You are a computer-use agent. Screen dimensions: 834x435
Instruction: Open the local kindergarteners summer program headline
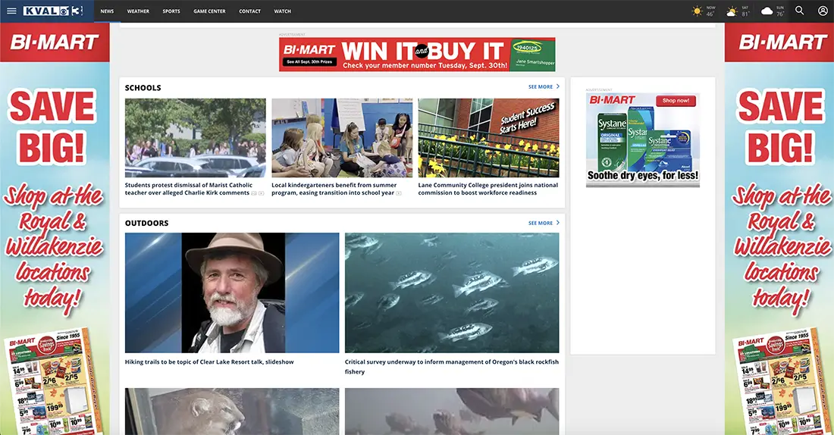click(334, 189)
